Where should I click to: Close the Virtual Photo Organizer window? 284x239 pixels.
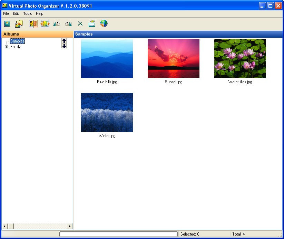[278, 6]
